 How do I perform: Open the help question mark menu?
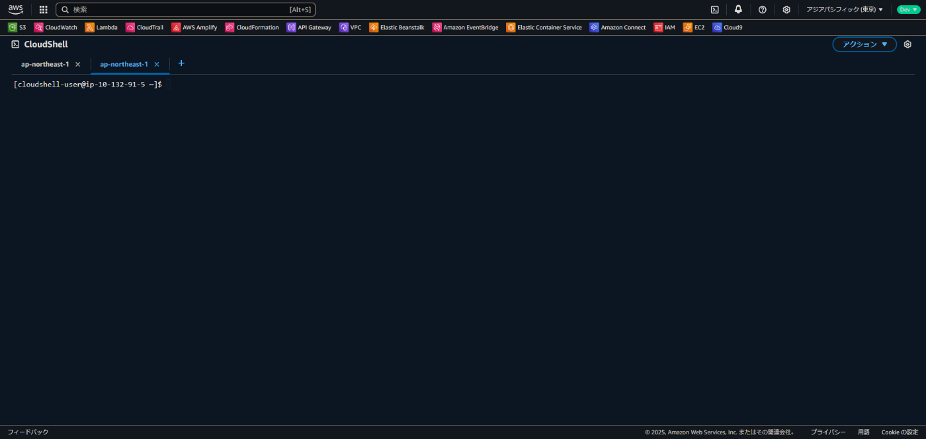[x=762, y=10]
